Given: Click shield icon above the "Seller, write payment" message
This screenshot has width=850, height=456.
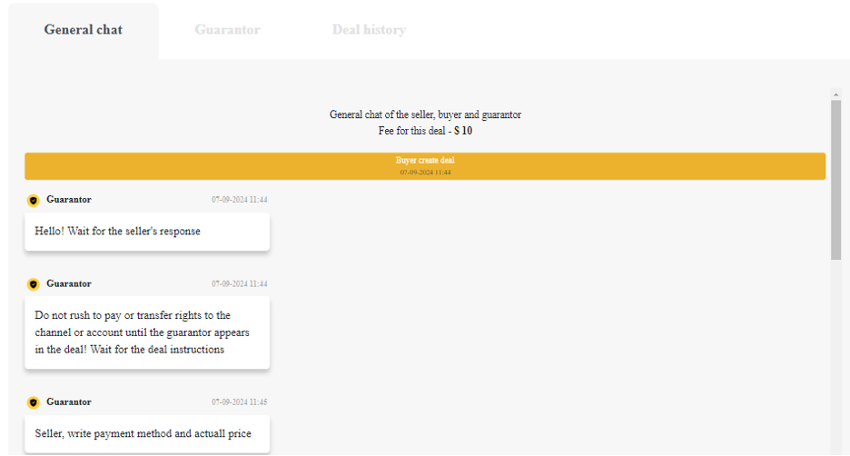Looking at the screenshot, I should point(34,402).
